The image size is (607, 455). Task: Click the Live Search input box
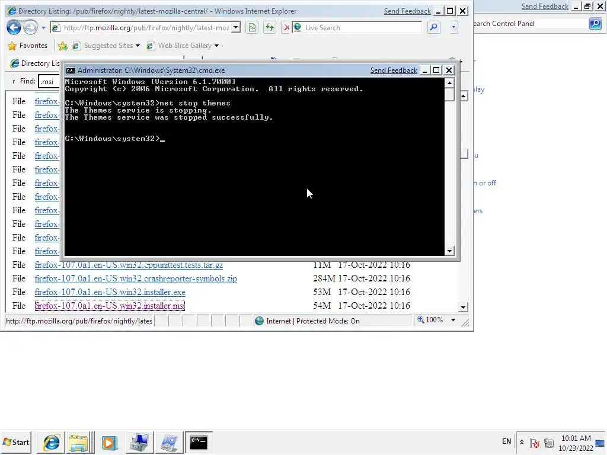(x=362, y=27)
